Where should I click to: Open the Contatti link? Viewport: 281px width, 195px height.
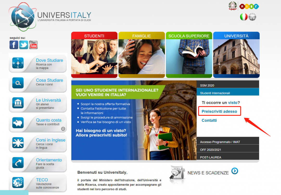(x=209, y=120)
